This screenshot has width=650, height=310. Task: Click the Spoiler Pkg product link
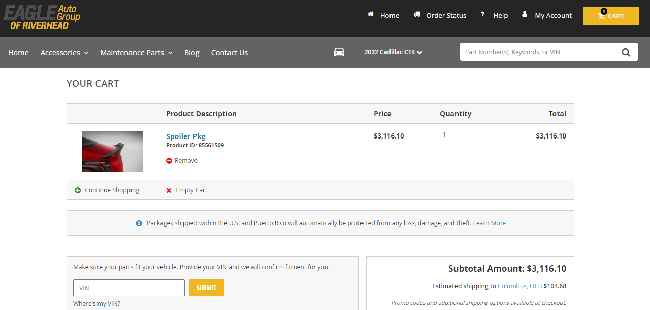click(x=185, y=136)
